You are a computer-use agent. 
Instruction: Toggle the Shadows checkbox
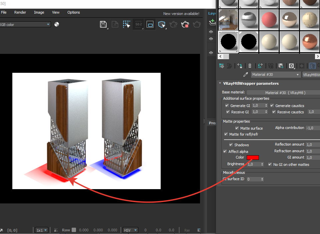231,145
